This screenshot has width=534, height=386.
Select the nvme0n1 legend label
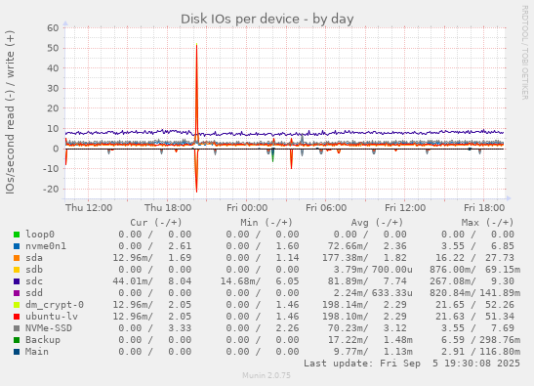(46, 246)
